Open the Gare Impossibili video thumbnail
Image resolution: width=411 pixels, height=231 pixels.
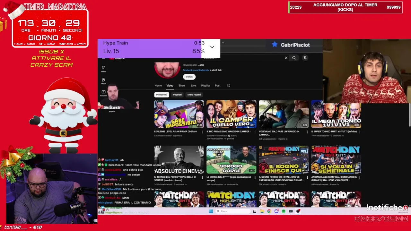(179, 114)
